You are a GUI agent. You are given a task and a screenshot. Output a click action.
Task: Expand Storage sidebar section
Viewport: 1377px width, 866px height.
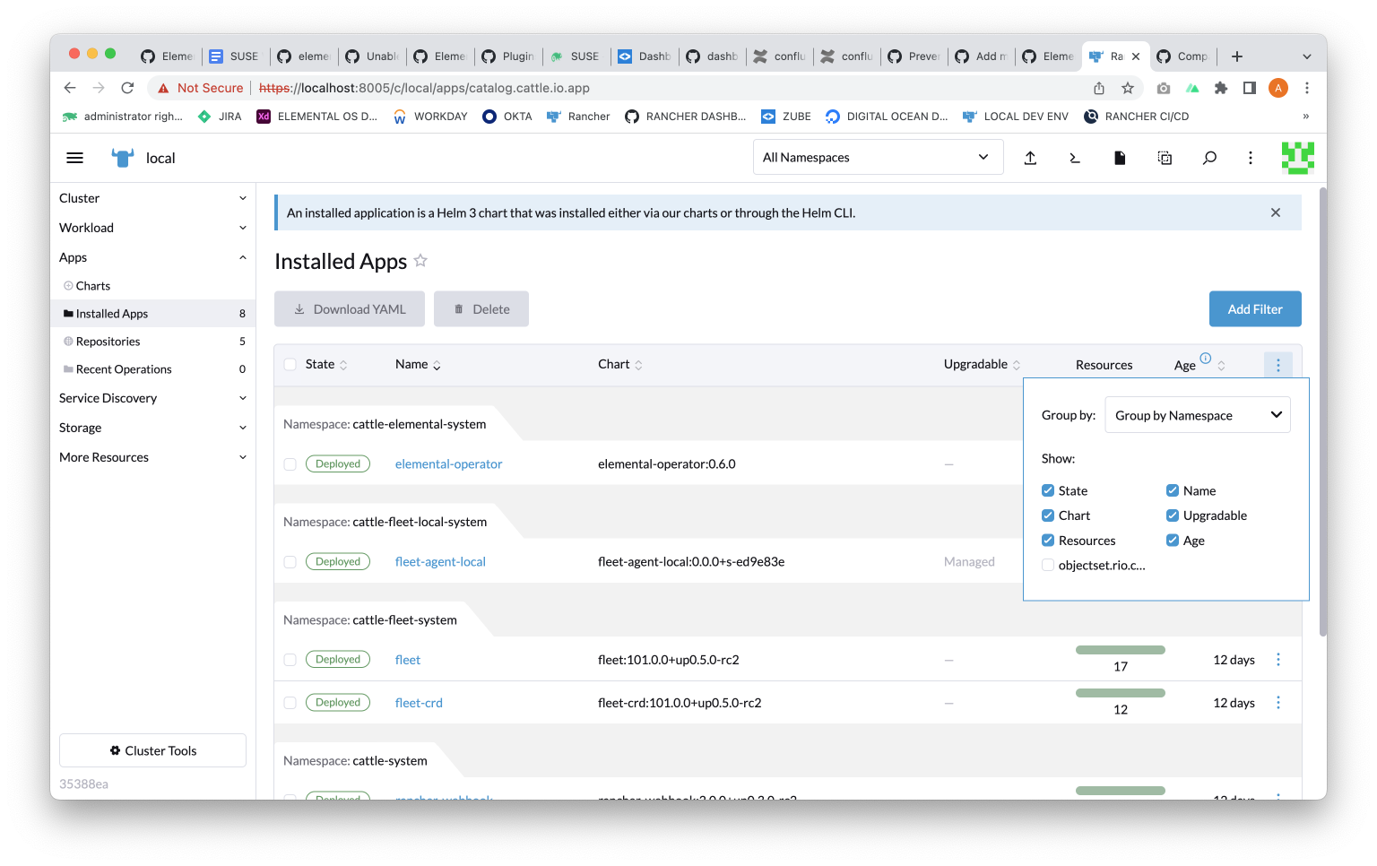click(152, 428)
